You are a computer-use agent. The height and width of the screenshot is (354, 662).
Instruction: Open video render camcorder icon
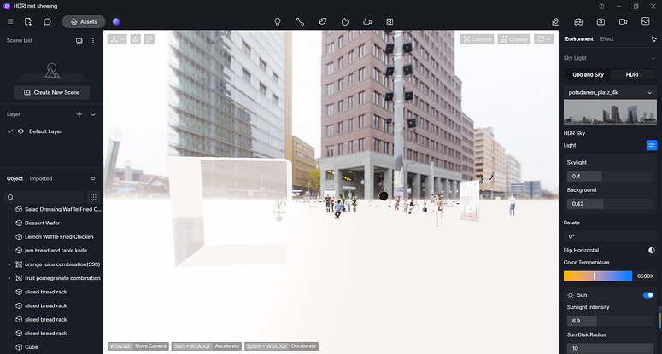pyautogui.click(x=624, y=21)
